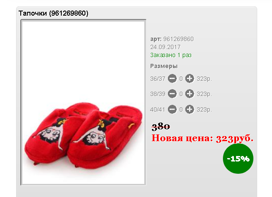Click the date 24.09.2017

click(x=165, y=47)
